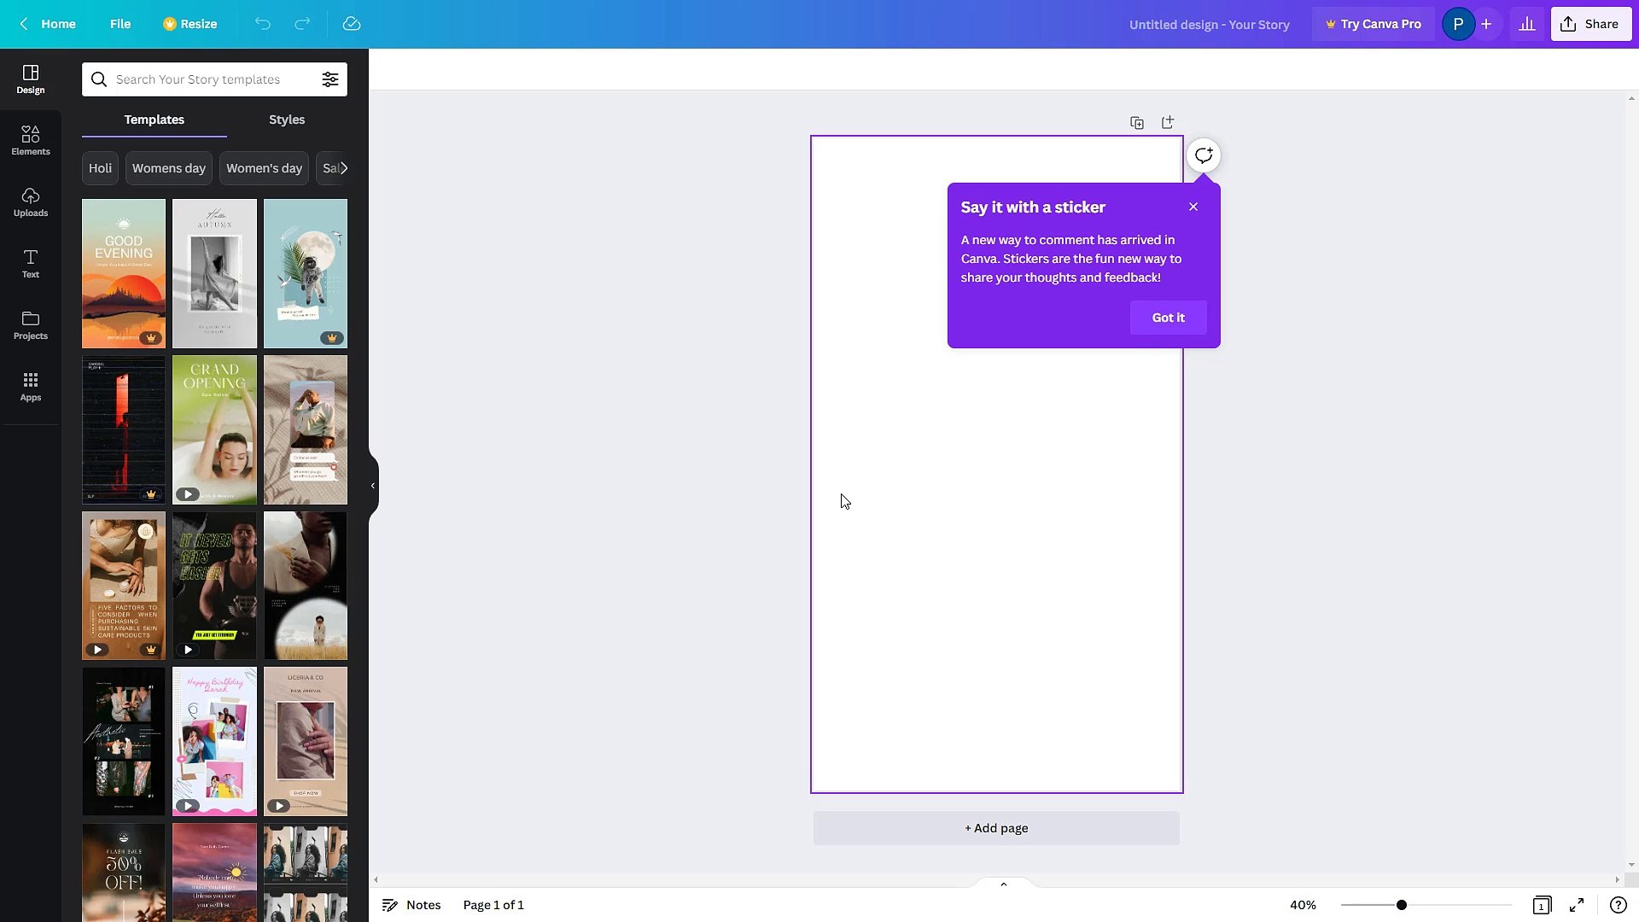The height and width of the screenshot is (922, 1639).
Task: Collapse the templates sidebar with the chevron
Action: (372, 486)
